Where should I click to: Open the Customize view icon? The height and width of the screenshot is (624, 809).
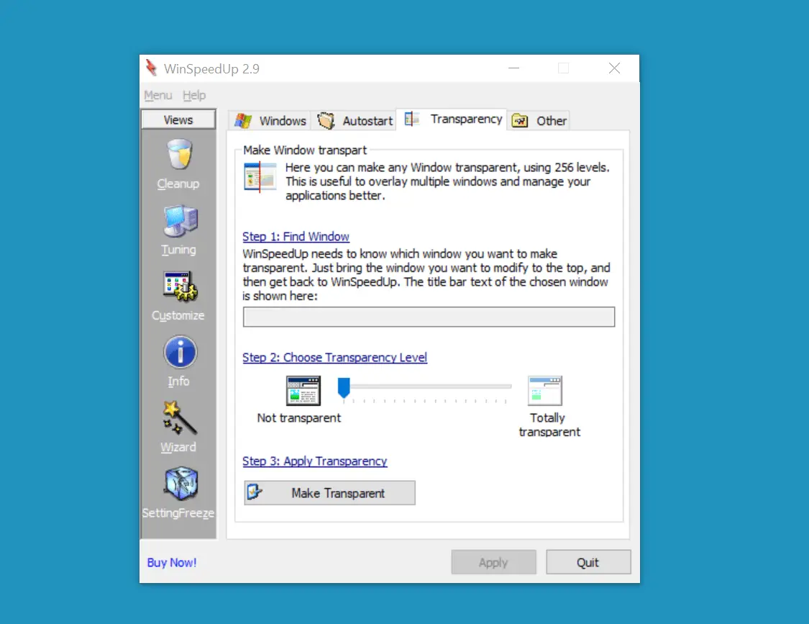(180, 286)
